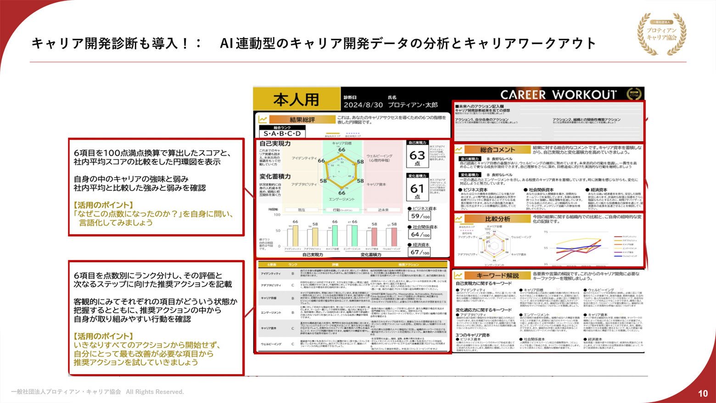This screenshot has height=403, width=716.
Task: Click the 変化蓄積力 score 61 box
Action: coord(417,189)
